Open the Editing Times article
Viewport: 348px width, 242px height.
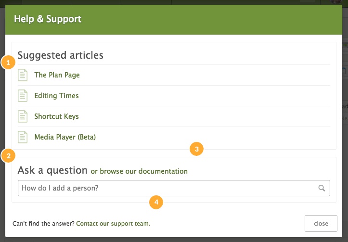(56, 96)
